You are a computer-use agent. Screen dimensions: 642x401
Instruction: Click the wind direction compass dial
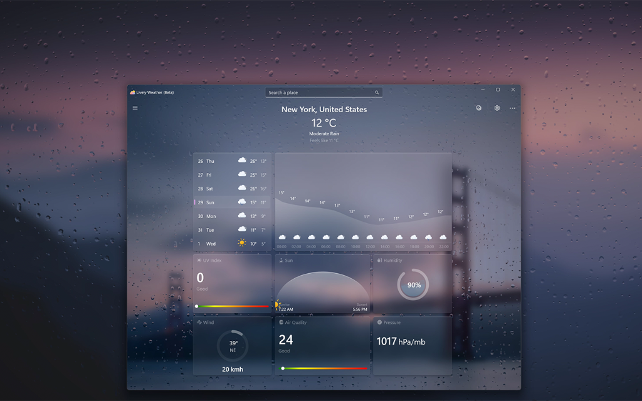coord(233,346)
